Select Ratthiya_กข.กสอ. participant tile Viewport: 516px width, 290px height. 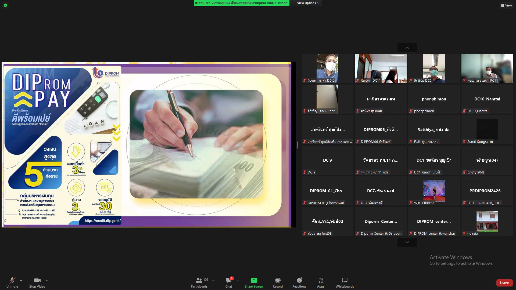tap(434, 130)
